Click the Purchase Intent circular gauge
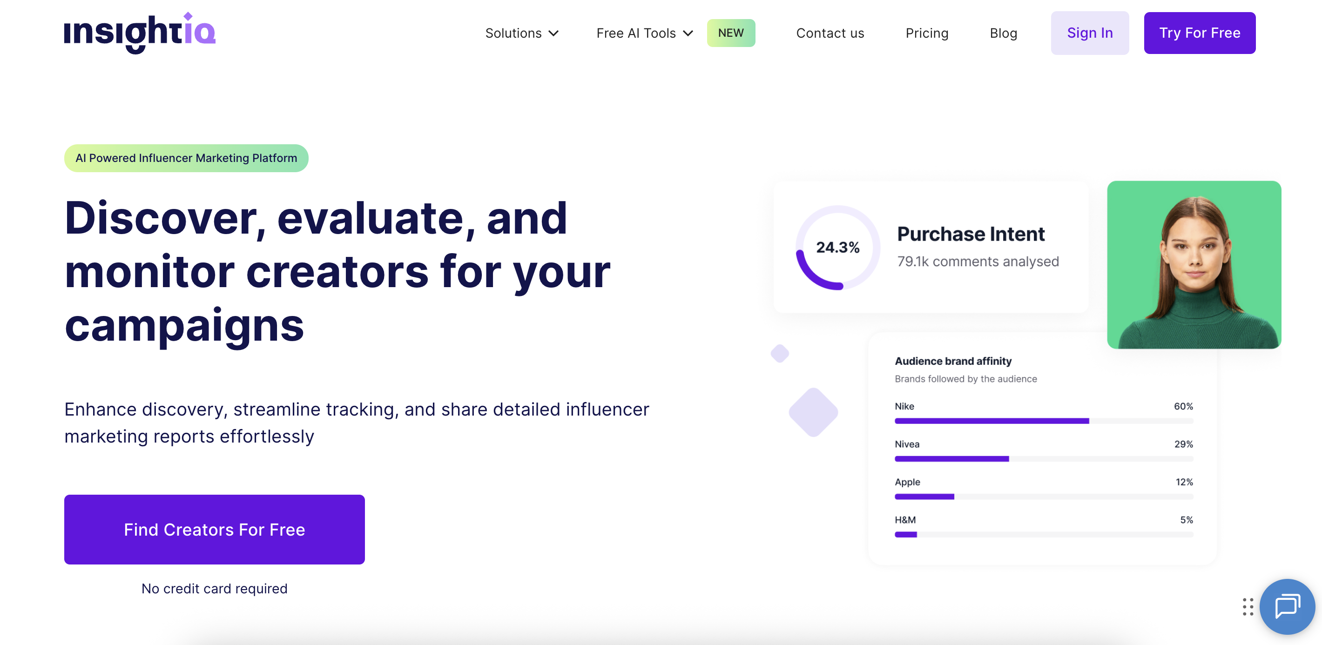The image size is (1322, 645). pyautogui.click(x=837, y=248)
